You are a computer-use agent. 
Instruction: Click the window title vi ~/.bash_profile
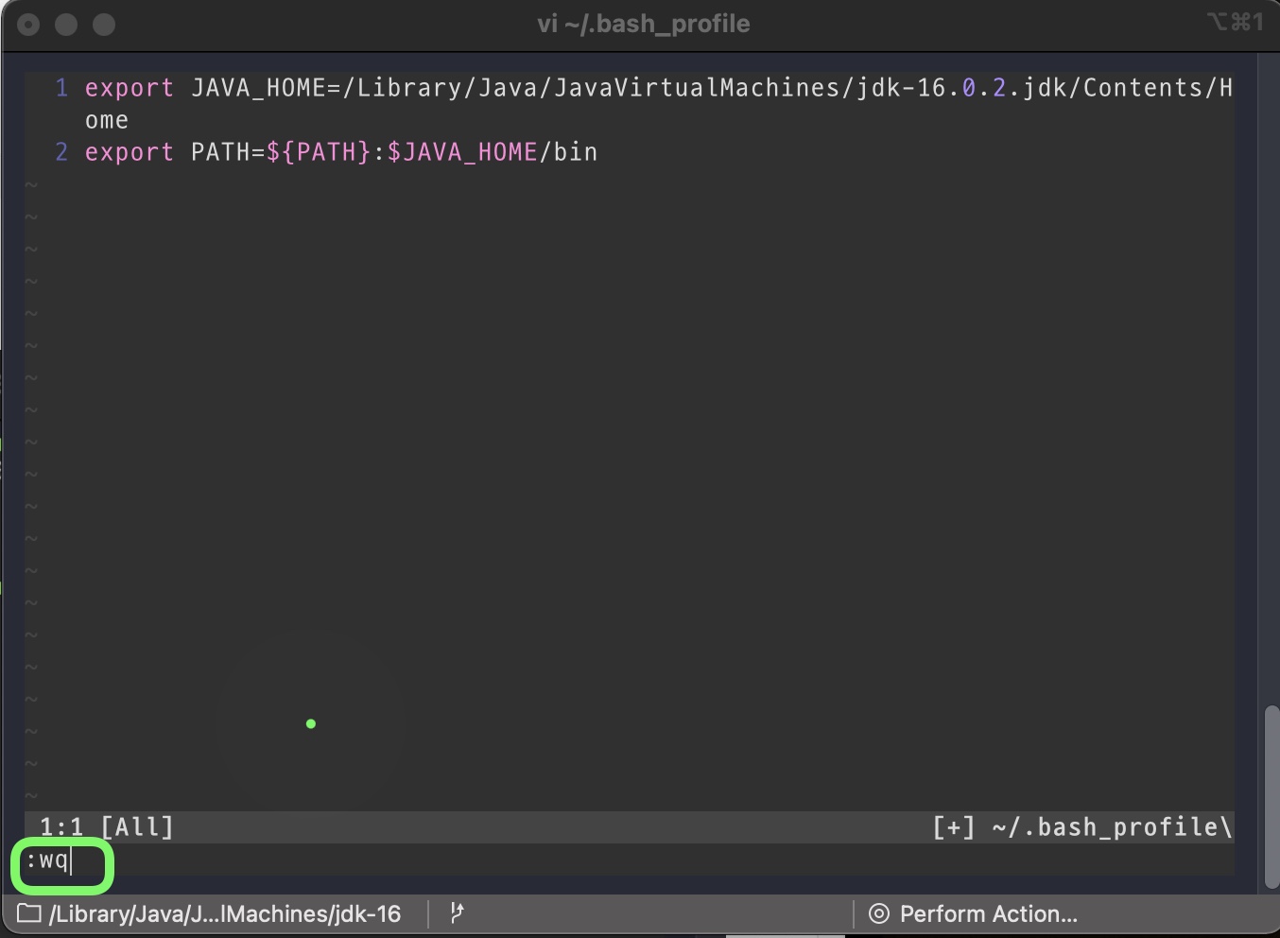coord(643,24)
